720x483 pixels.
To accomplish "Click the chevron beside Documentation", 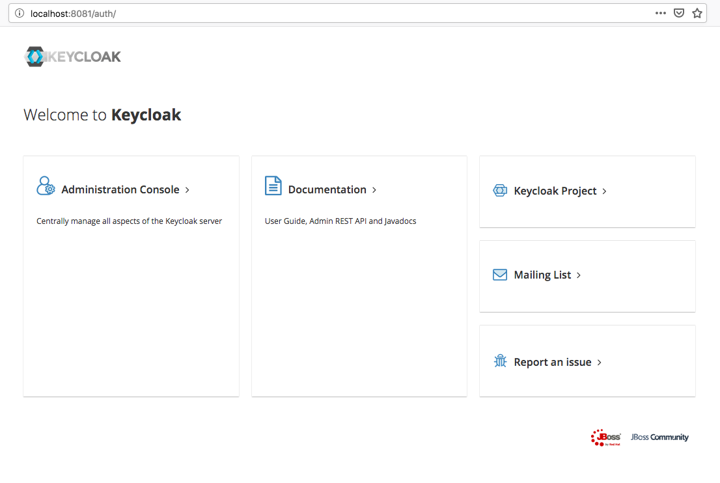I will [374, 190].
